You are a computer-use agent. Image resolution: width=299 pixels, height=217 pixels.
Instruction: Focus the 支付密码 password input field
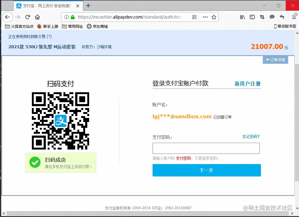point(206,148)
